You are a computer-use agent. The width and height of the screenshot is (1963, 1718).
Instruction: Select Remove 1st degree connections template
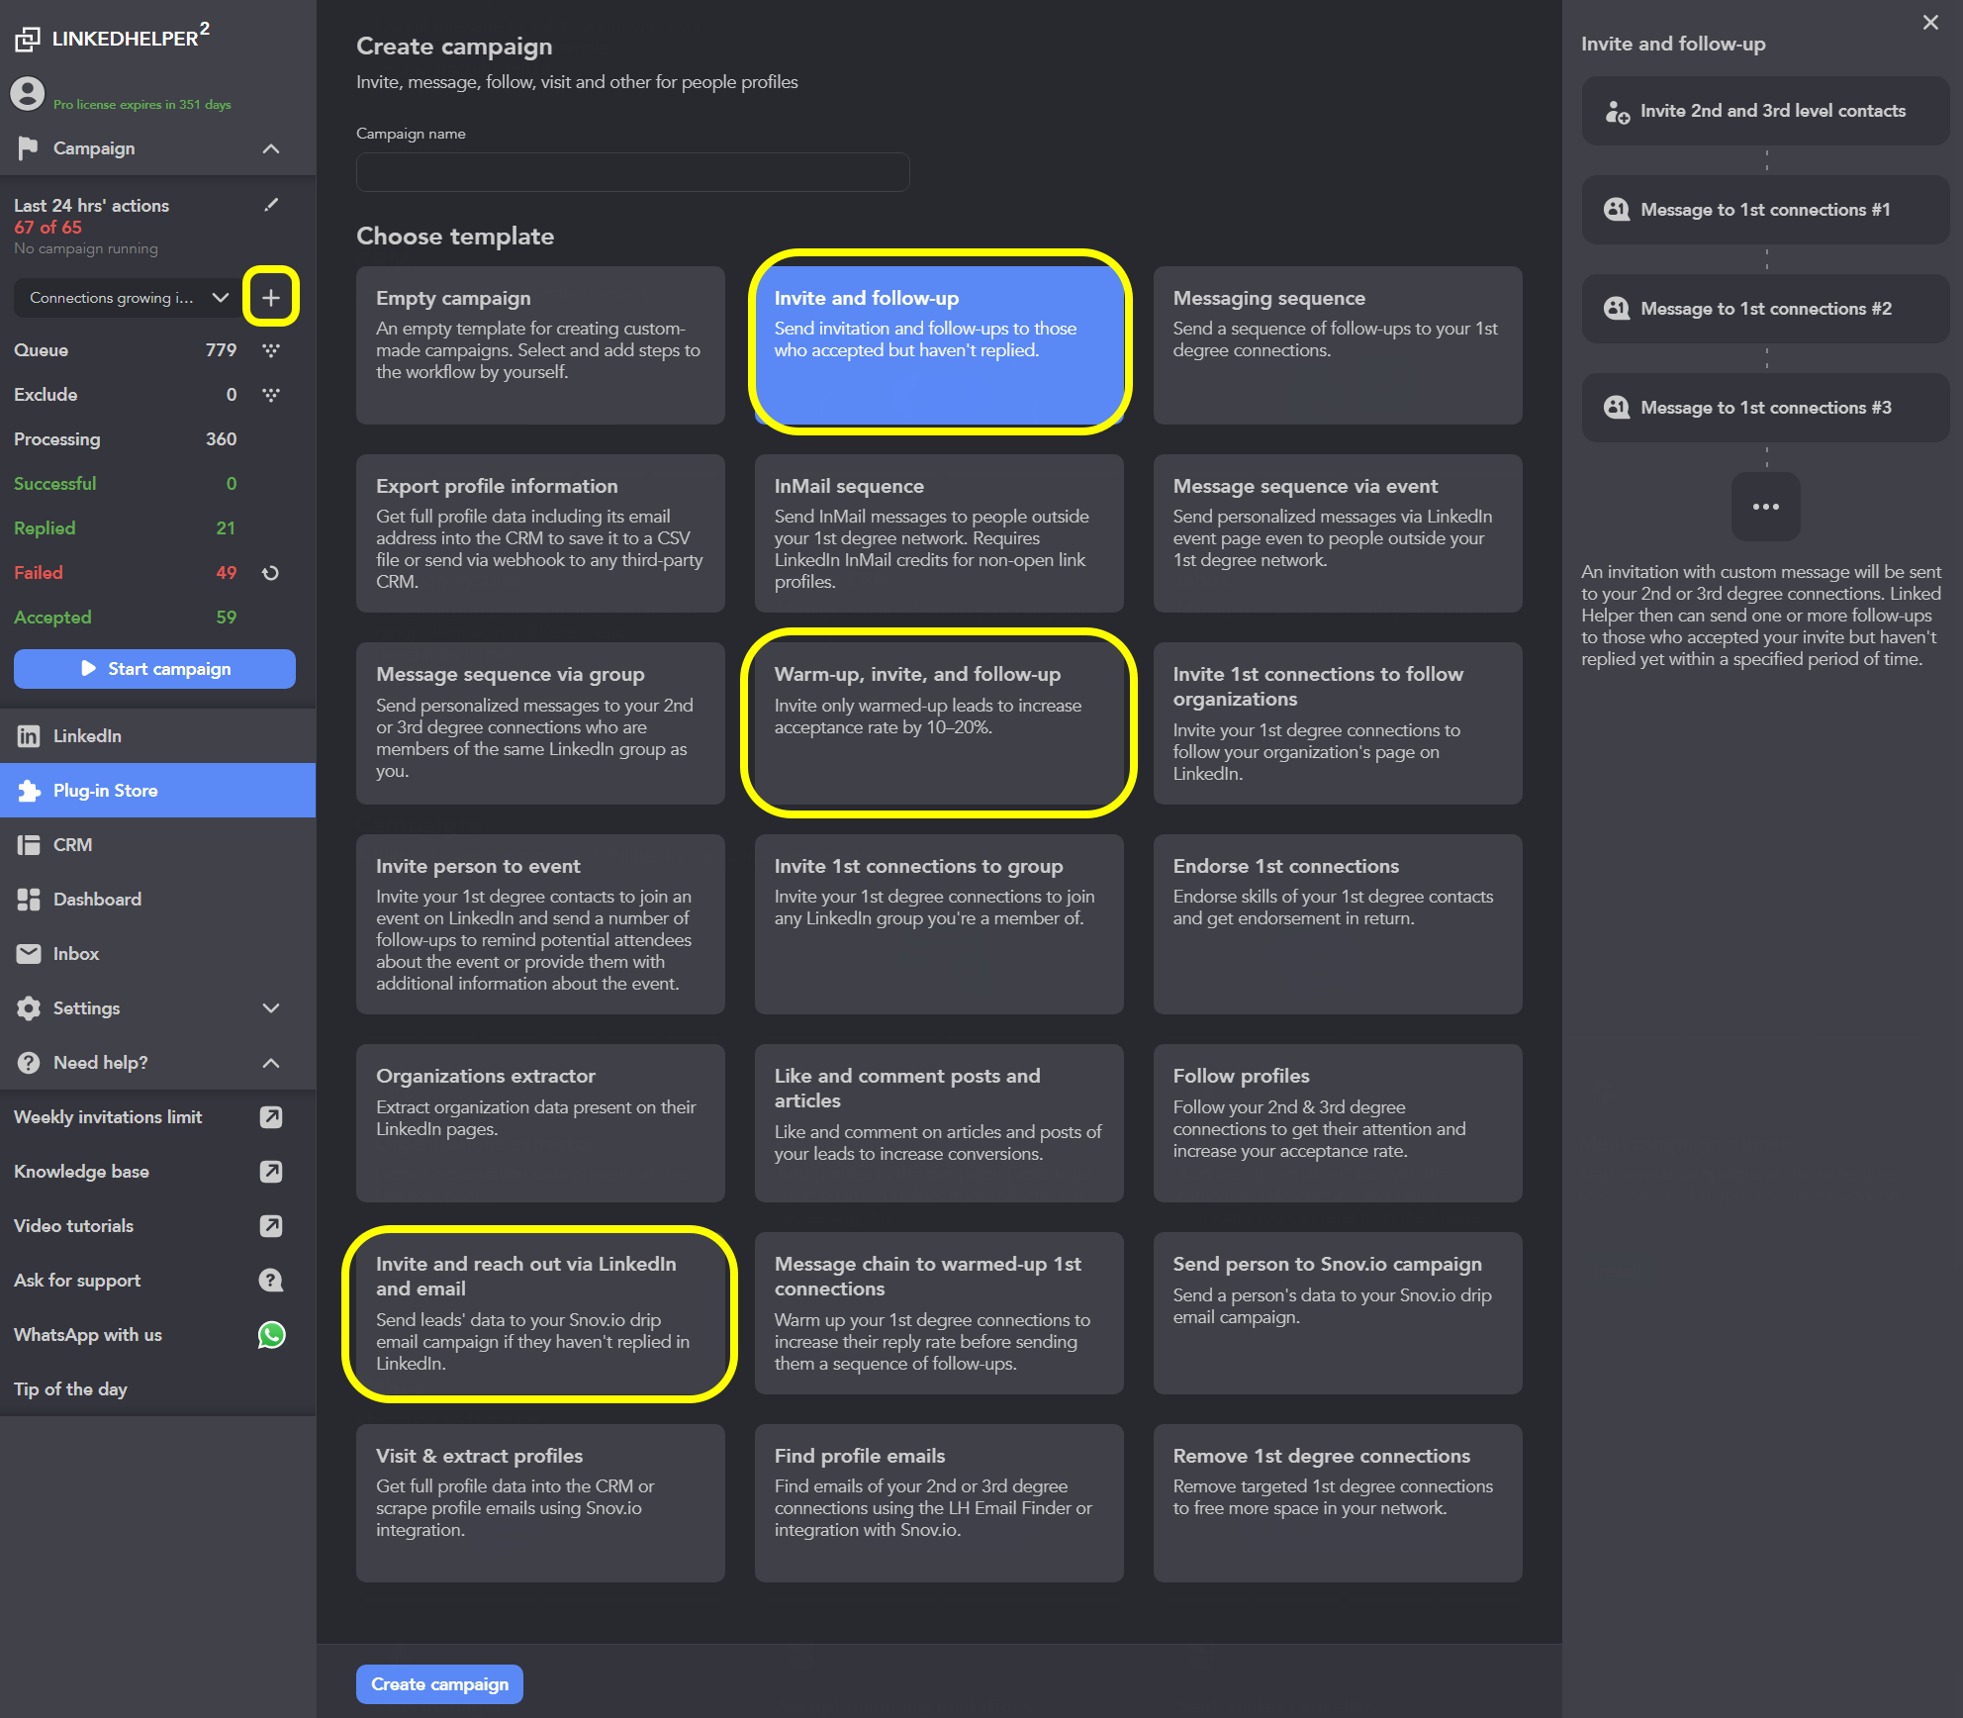(x=1338, y=1503)
